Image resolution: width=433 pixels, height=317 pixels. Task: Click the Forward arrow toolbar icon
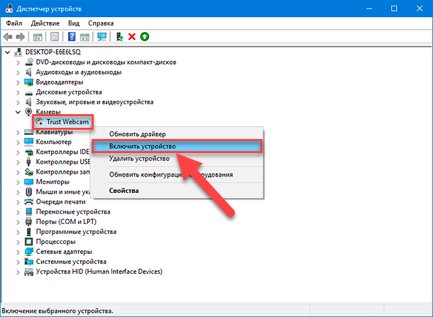(21, 37)
